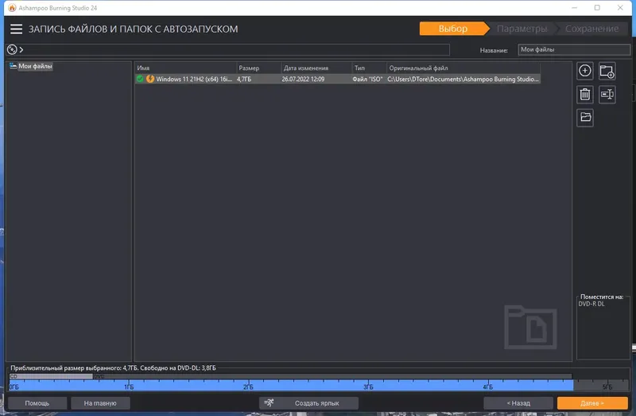Viewport: 636px width, 416px height.
Task: Click the Файл "ISO" type cell
Action: 367,79
